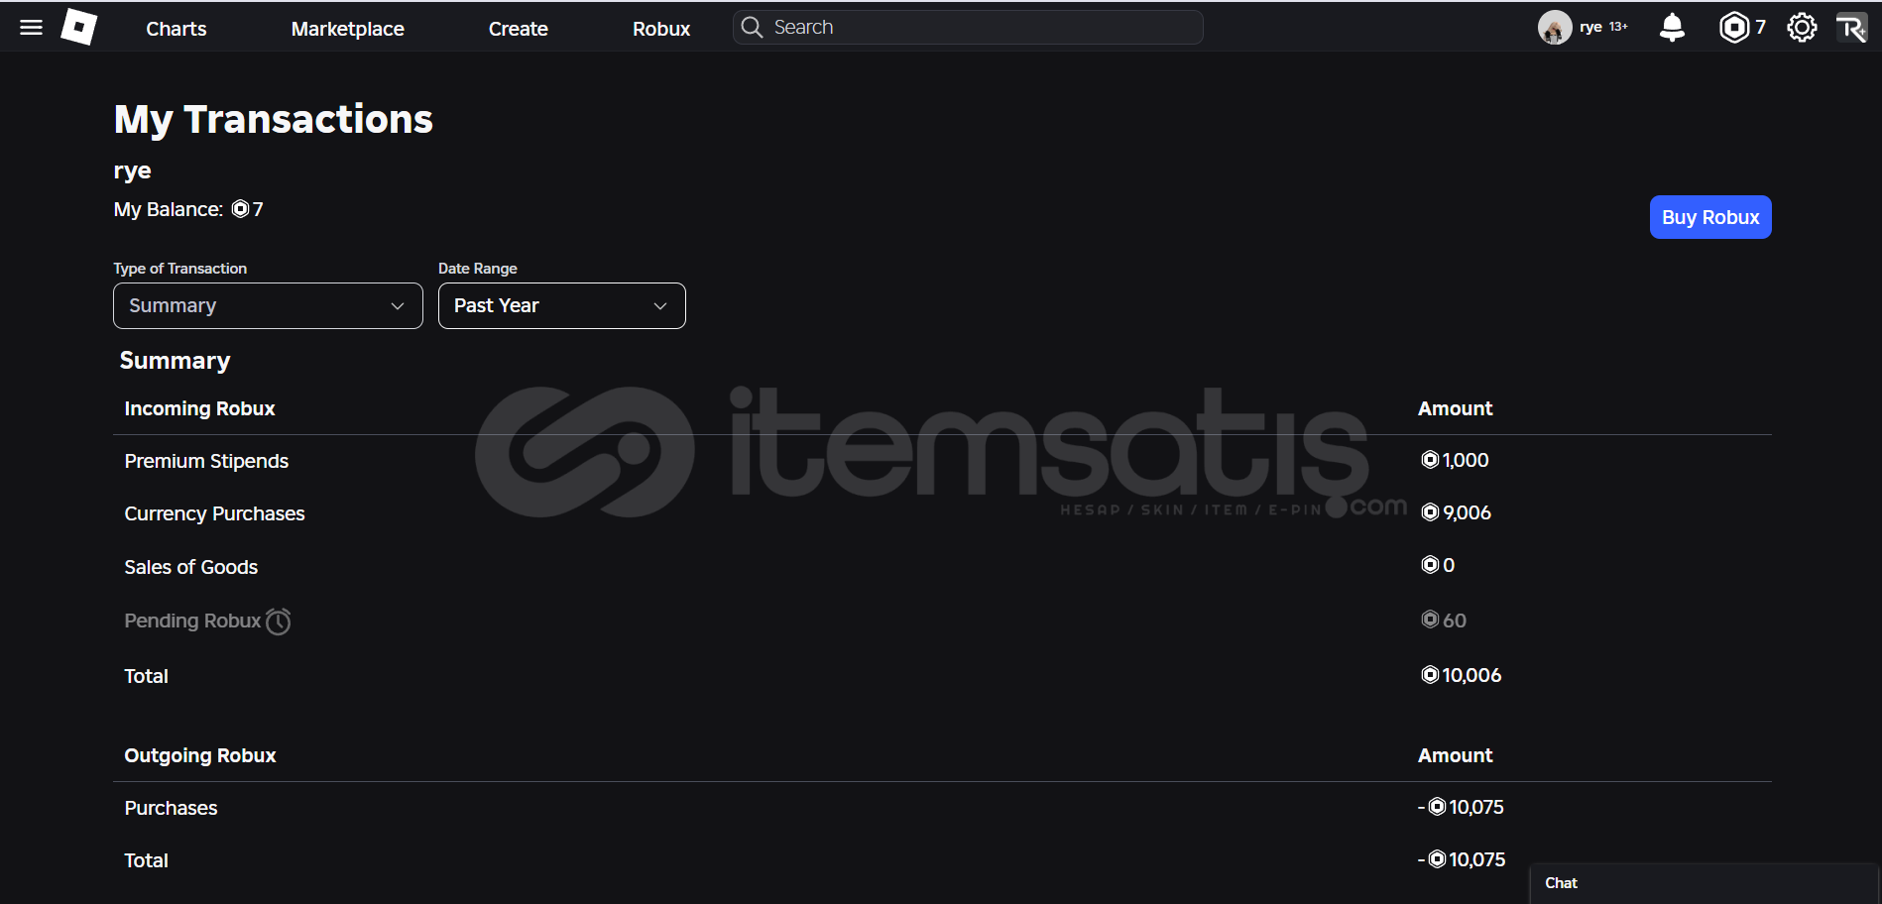Click the Purchases row under Outgoing Robux

point(942,808)
